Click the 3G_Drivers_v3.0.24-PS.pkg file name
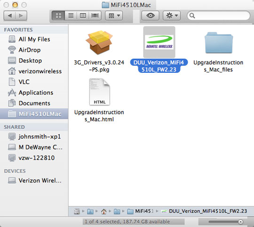 [x=99, y=66]
